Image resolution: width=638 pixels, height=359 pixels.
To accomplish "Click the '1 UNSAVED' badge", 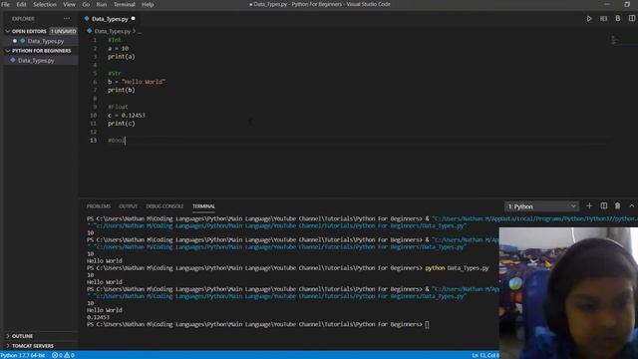I will (63, 31).
